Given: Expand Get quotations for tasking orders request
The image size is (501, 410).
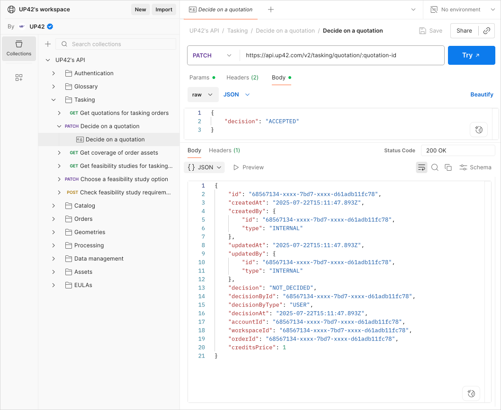Looking at the screenshot, I should 59,113.
